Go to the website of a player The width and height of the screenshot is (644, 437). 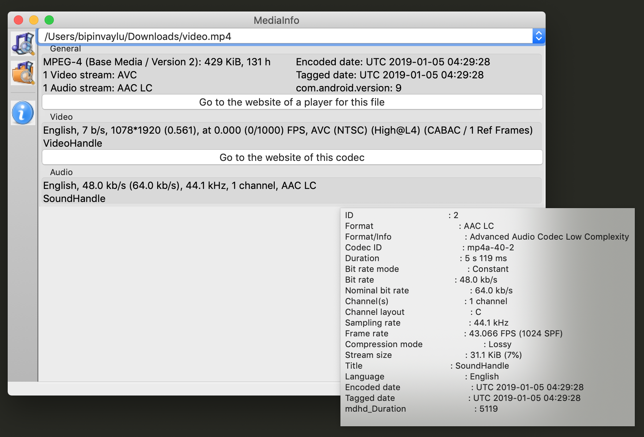tap(292, 102)
